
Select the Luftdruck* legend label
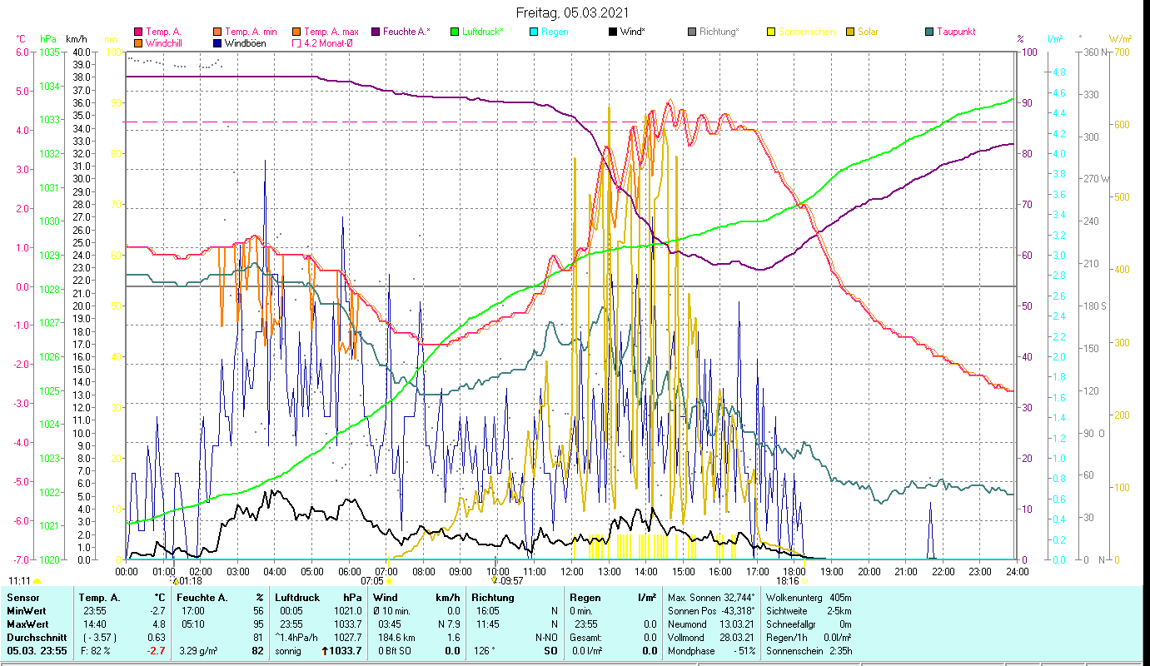484,32
